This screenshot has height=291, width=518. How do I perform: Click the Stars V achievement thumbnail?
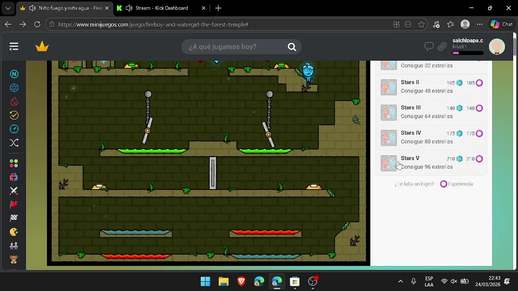click(x=389, y=163)
